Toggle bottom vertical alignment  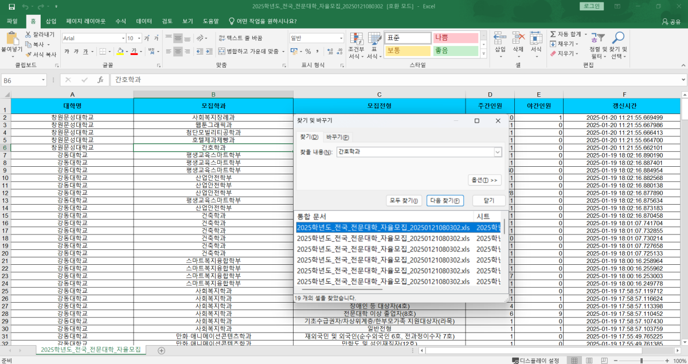click(x=187, y=38)
